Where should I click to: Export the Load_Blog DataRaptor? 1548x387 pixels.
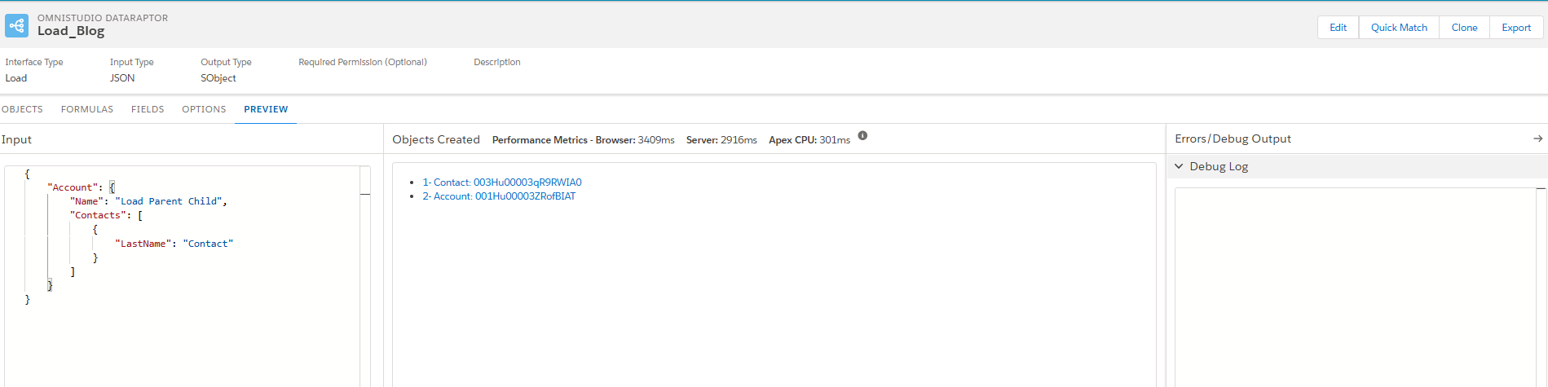[1516, 28]
